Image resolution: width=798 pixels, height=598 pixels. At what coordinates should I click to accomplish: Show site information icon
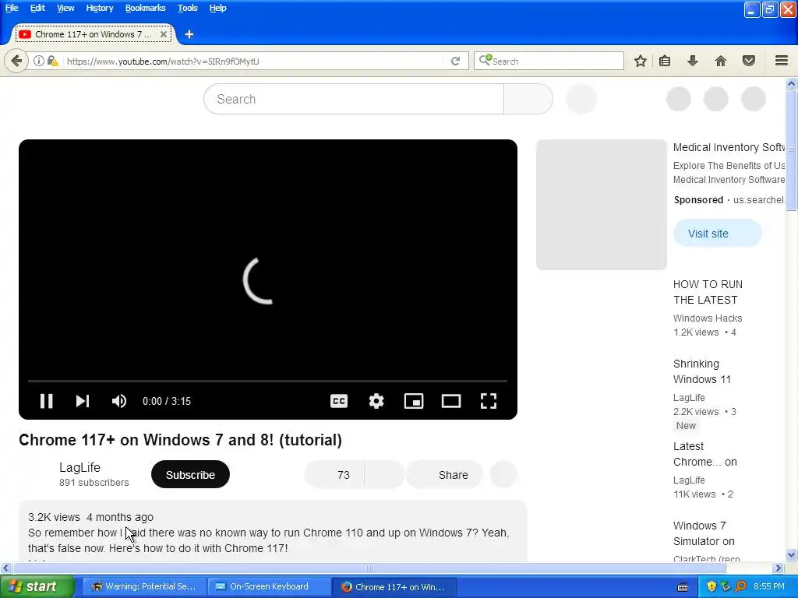38,61
